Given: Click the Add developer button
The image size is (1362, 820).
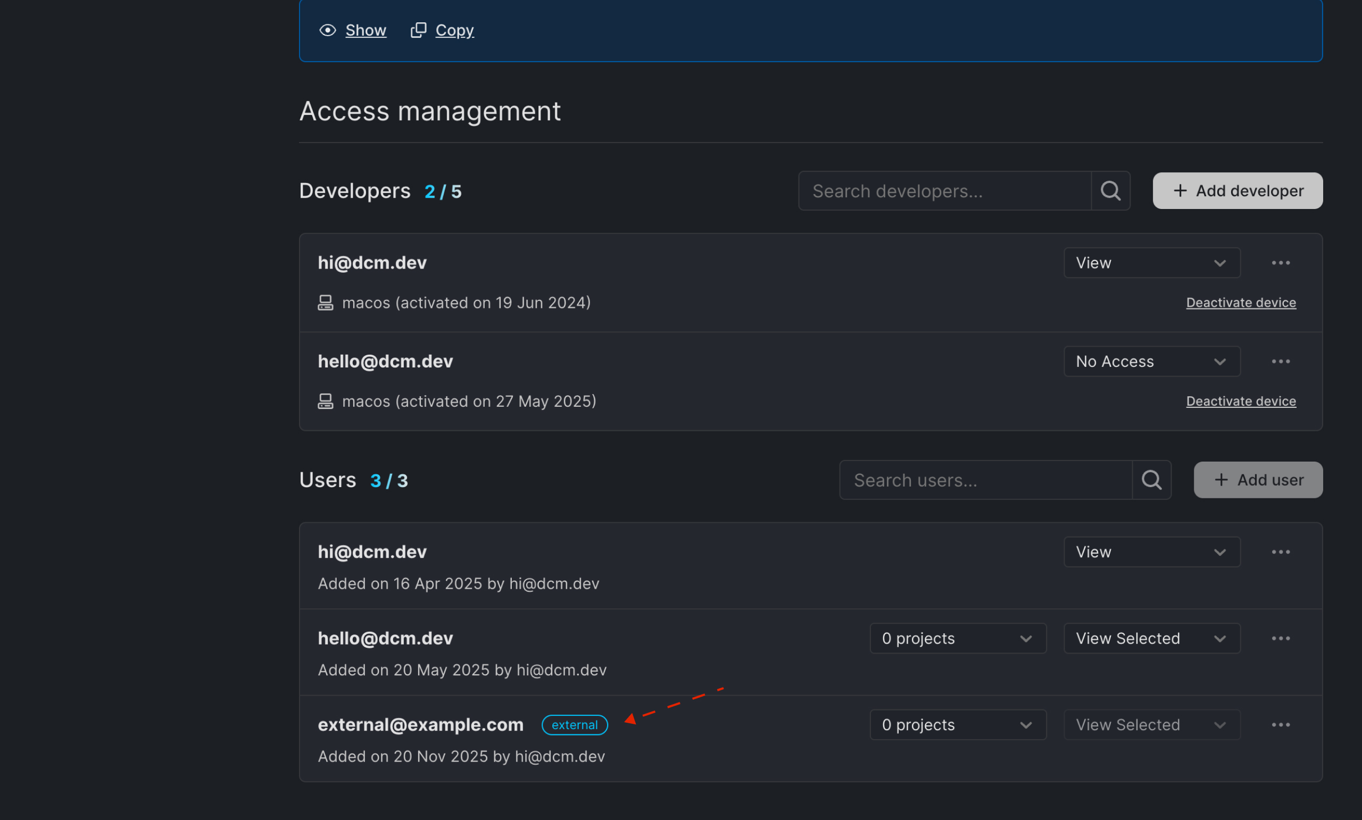Looking at the screenshot, I should tap(1237, 190).
